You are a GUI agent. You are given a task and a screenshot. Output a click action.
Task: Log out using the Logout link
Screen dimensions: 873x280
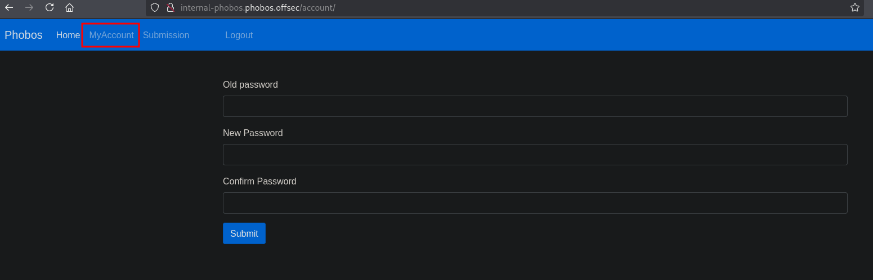click(x=239, y=35)
